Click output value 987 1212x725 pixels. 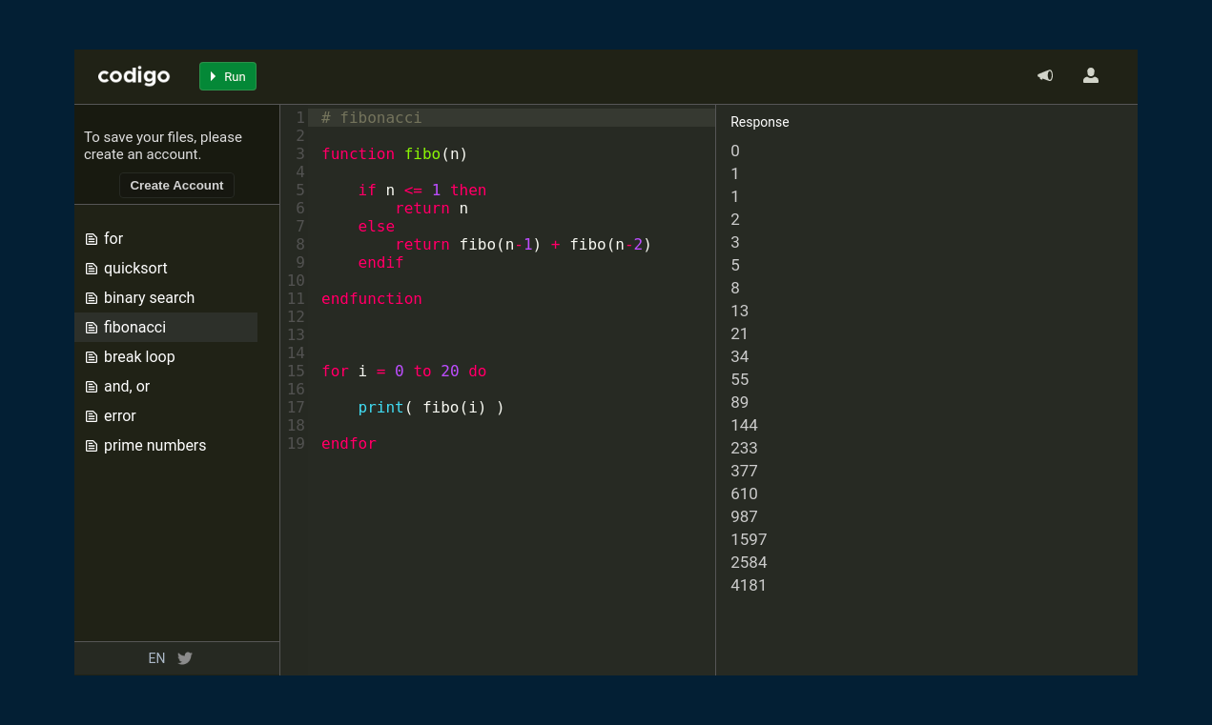pos(744,516)
